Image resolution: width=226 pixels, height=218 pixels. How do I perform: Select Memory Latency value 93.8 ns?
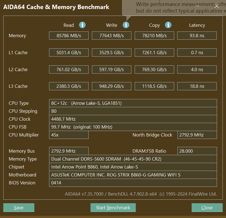pos(197,36)
